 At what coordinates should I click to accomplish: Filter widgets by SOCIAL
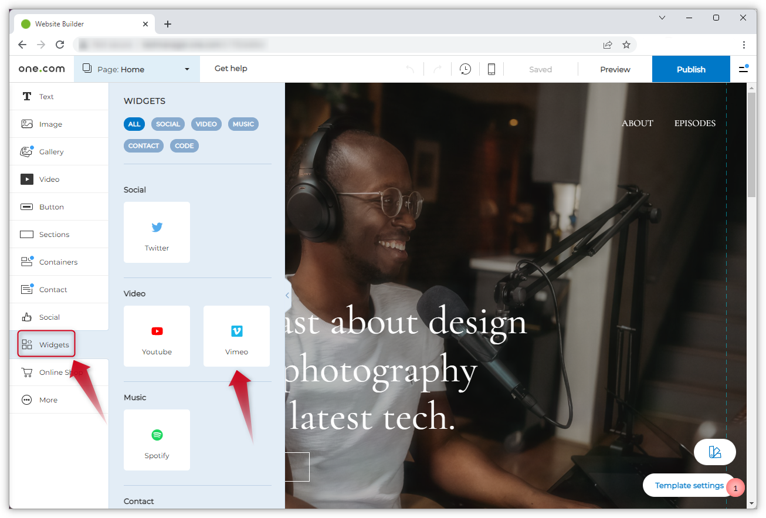click(168, 124)
